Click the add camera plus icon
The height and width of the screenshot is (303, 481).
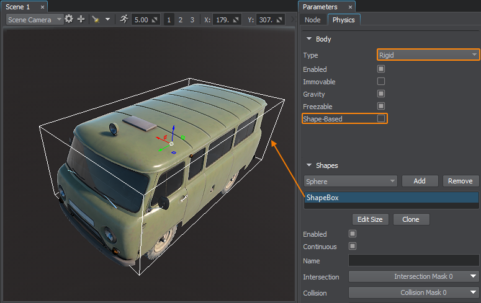pyautogui.click(x=81, y=19)
